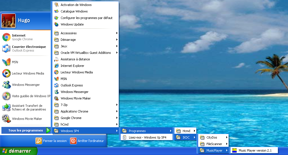The width and height of the screenshot is (288, 155).
Task: Select IKDC submenu entry
Action: (x=185, y=137)
